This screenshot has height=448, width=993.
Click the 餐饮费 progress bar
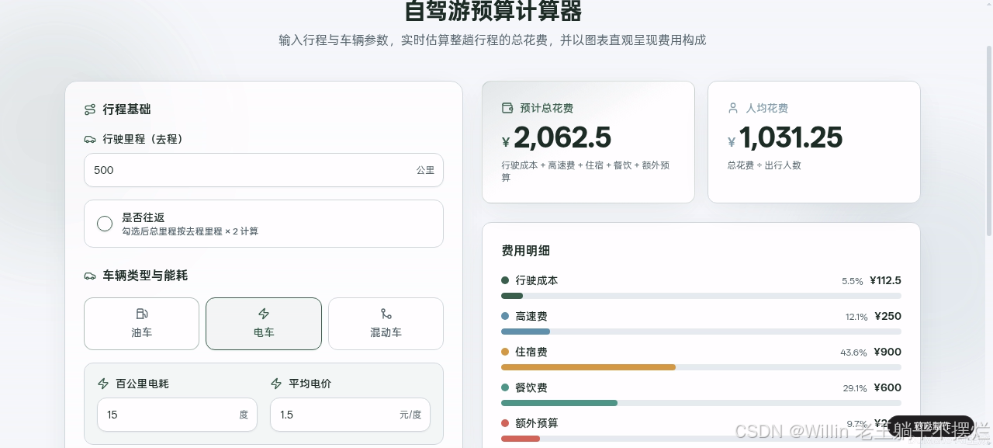pos(701,403)
